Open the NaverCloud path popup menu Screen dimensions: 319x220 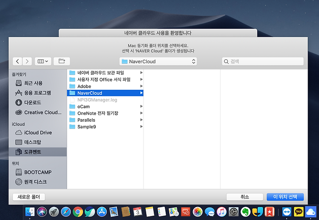coord(158,62)
